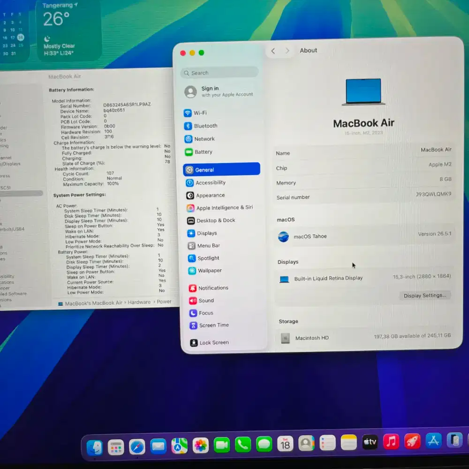Open Messages from the Dock

264,444
